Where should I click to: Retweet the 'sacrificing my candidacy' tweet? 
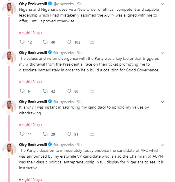coord(45,134)
